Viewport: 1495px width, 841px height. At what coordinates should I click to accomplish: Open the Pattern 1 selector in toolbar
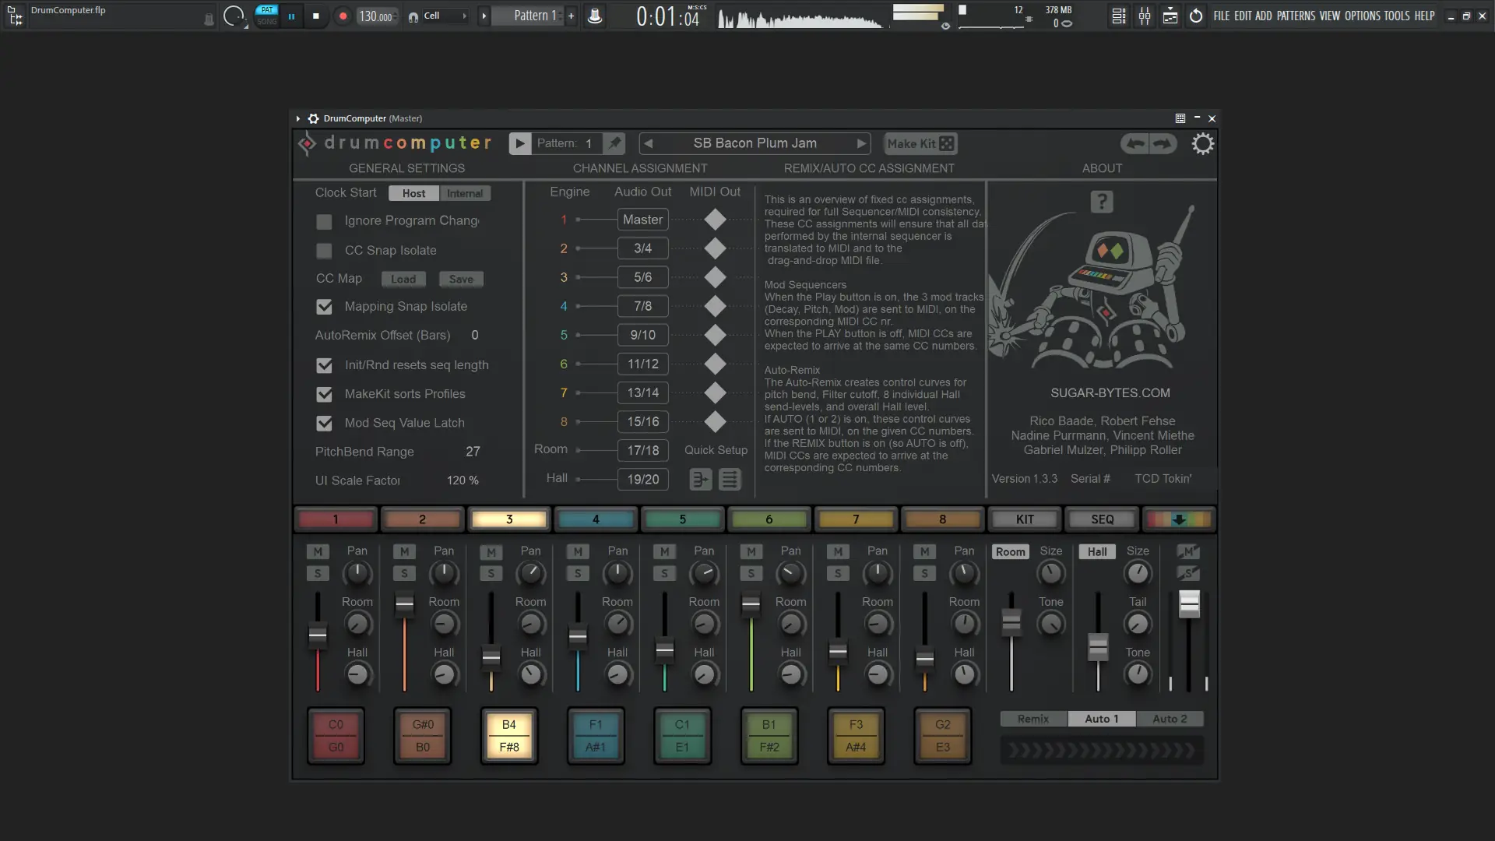[534, 16]
